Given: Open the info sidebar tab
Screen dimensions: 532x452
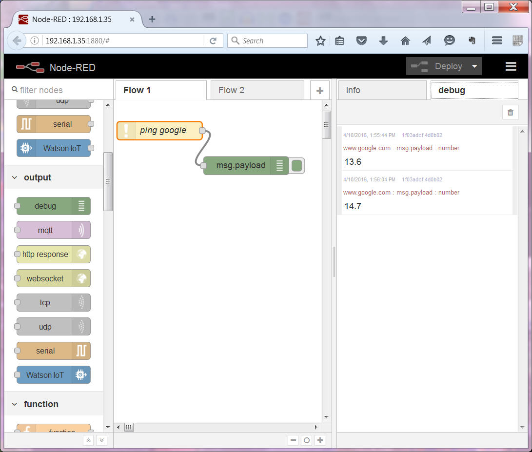Looking at the screenshot, I should [353, 90].
